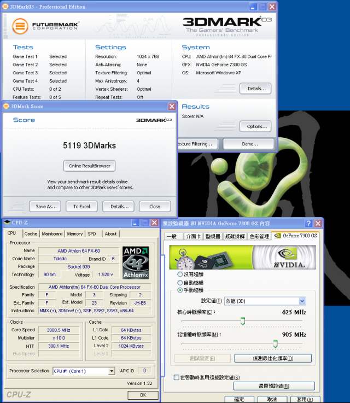Click the 套用 apply button
Viewport: 350px width, 403px height.
click(x=305, y=399)
